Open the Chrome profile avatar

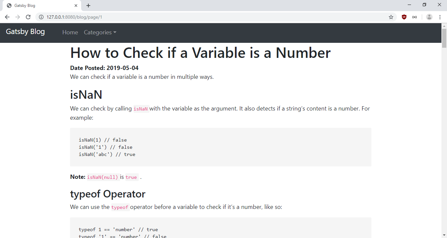tap(429, 17)
